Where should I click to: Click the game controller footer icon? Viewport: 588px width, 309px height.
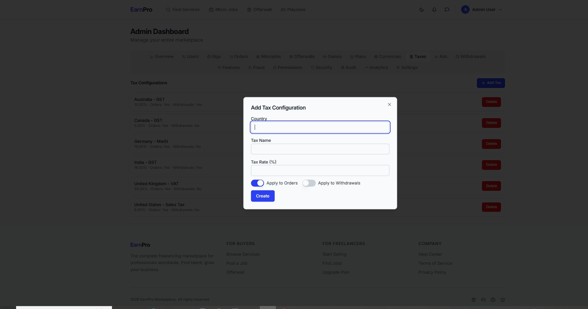(x=483, y=300)
